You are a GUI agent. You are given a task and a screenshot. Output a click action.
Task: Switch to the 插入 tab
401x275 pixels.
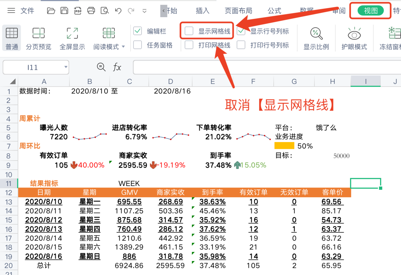coord(203,11)
